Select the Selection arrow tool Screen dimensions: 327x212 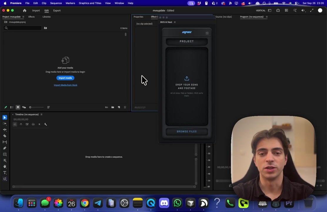pyautogui.click(x=5, y=117)
